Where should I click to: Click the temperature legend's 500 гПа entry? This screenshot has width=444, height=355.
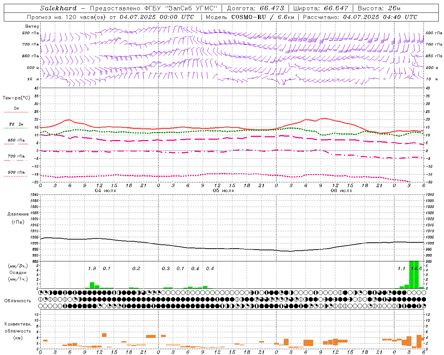tap(16, 172)
